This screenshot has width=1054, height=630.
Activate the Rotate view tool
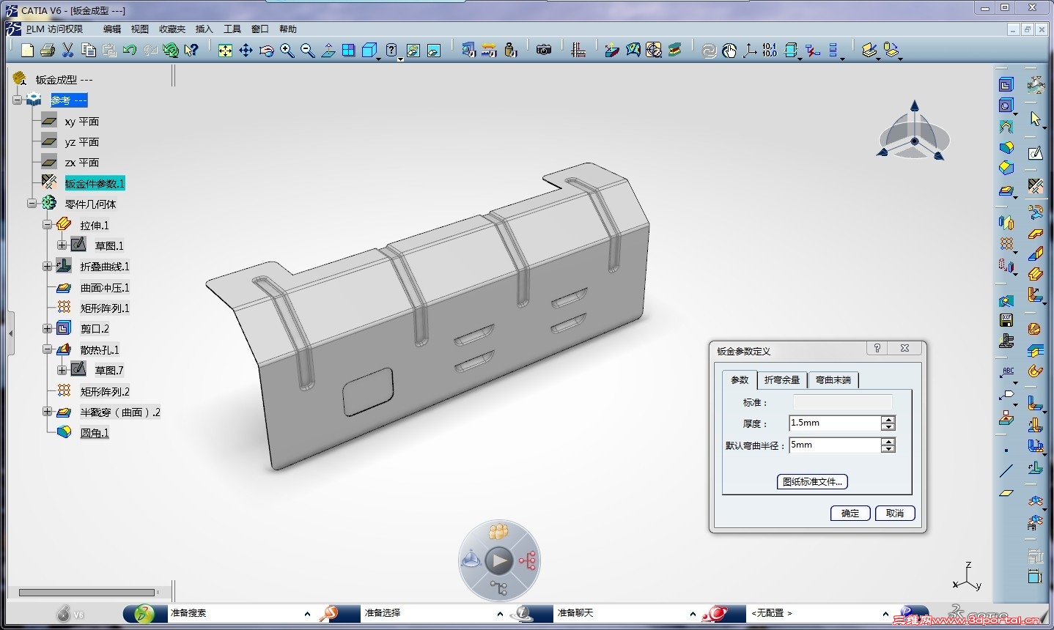click(266, 51)
